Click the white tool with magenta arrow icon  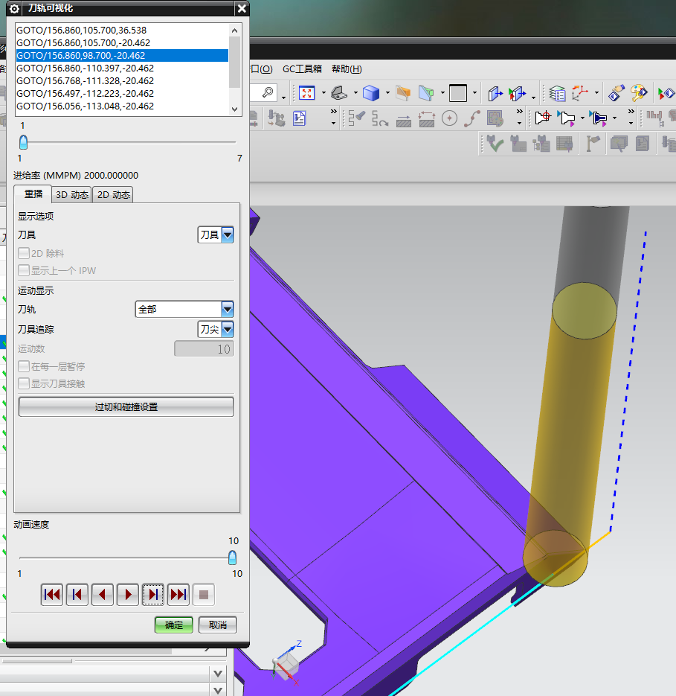click(567, 118)
